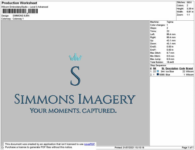The image size is (195, 150).
Task: Click the large S monogram
Action: 75,76
